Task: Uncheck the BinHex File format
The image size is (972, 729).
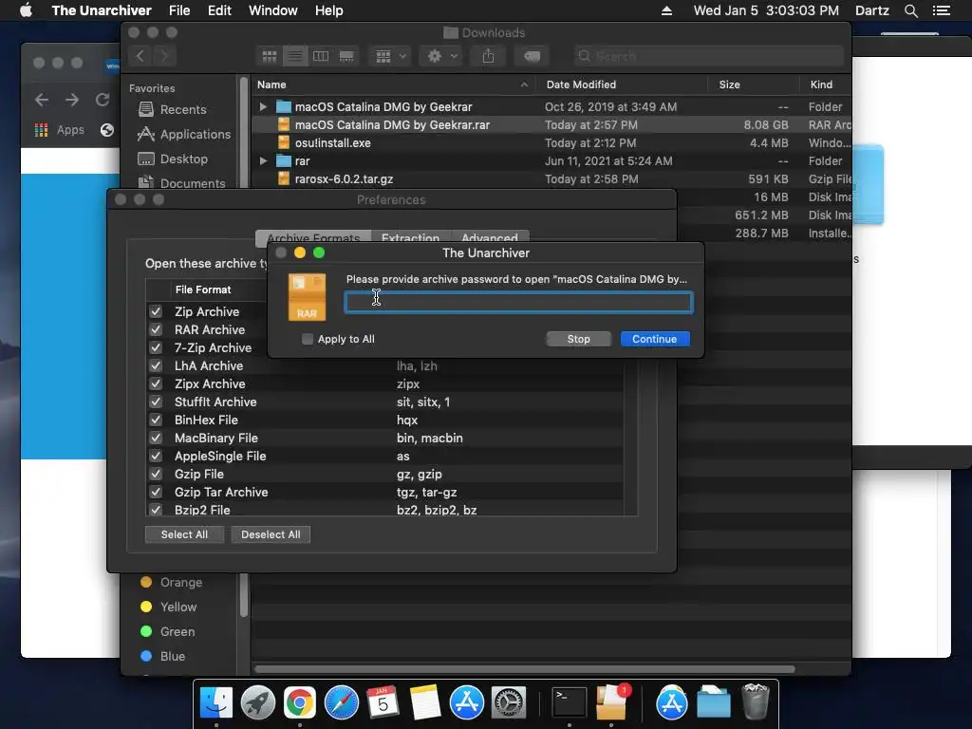Action: (156, 420)
